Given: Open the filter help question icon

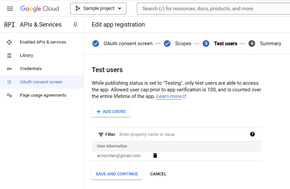Looking at the screenshot, I should [252, 134].
